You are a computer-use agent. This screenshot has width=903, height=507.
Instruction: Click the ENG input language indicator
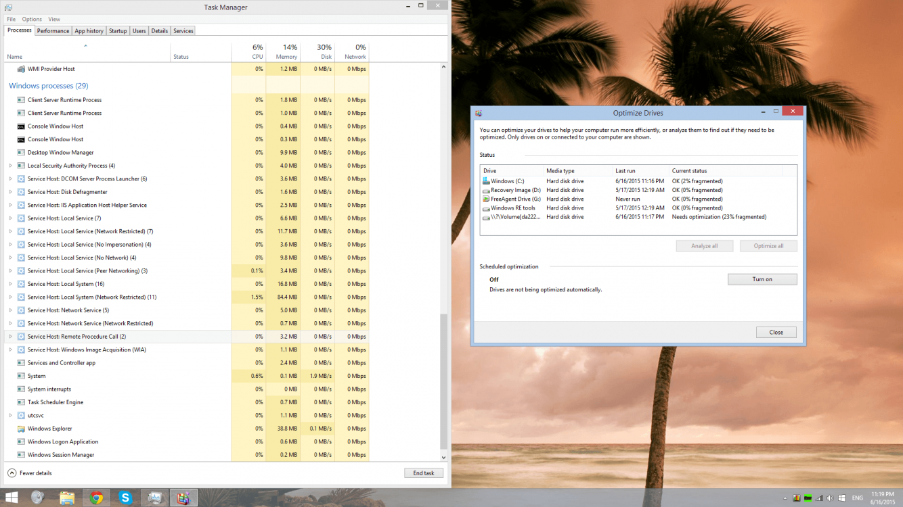[857, 498]
